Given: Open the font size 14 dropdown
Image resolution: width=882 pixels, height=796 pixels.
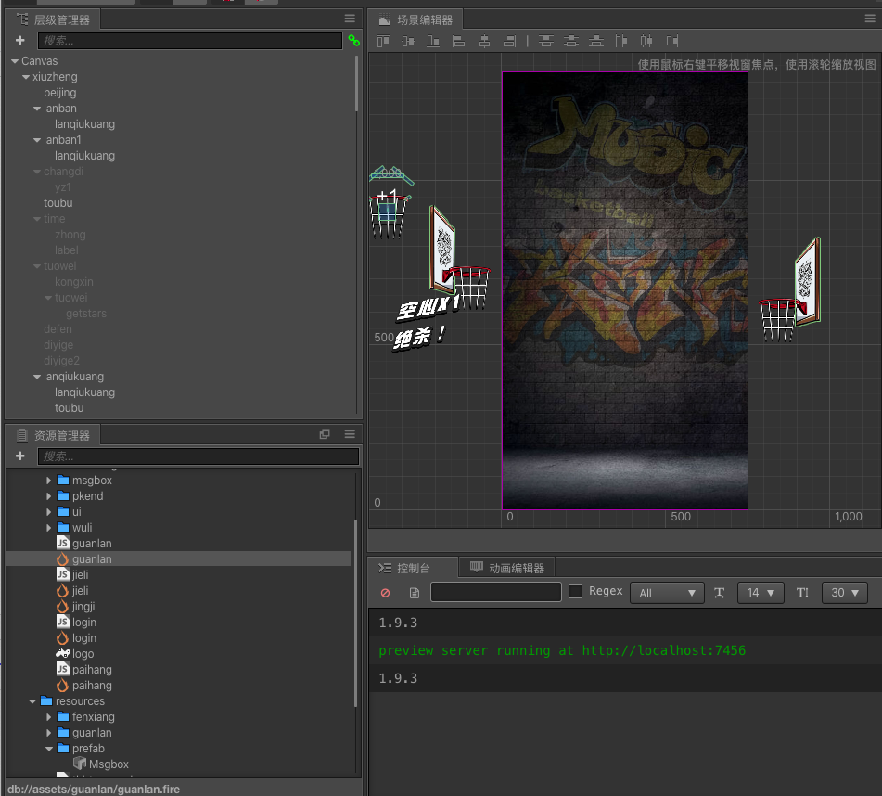Looking at the screenshot, I should click(761, 593).
